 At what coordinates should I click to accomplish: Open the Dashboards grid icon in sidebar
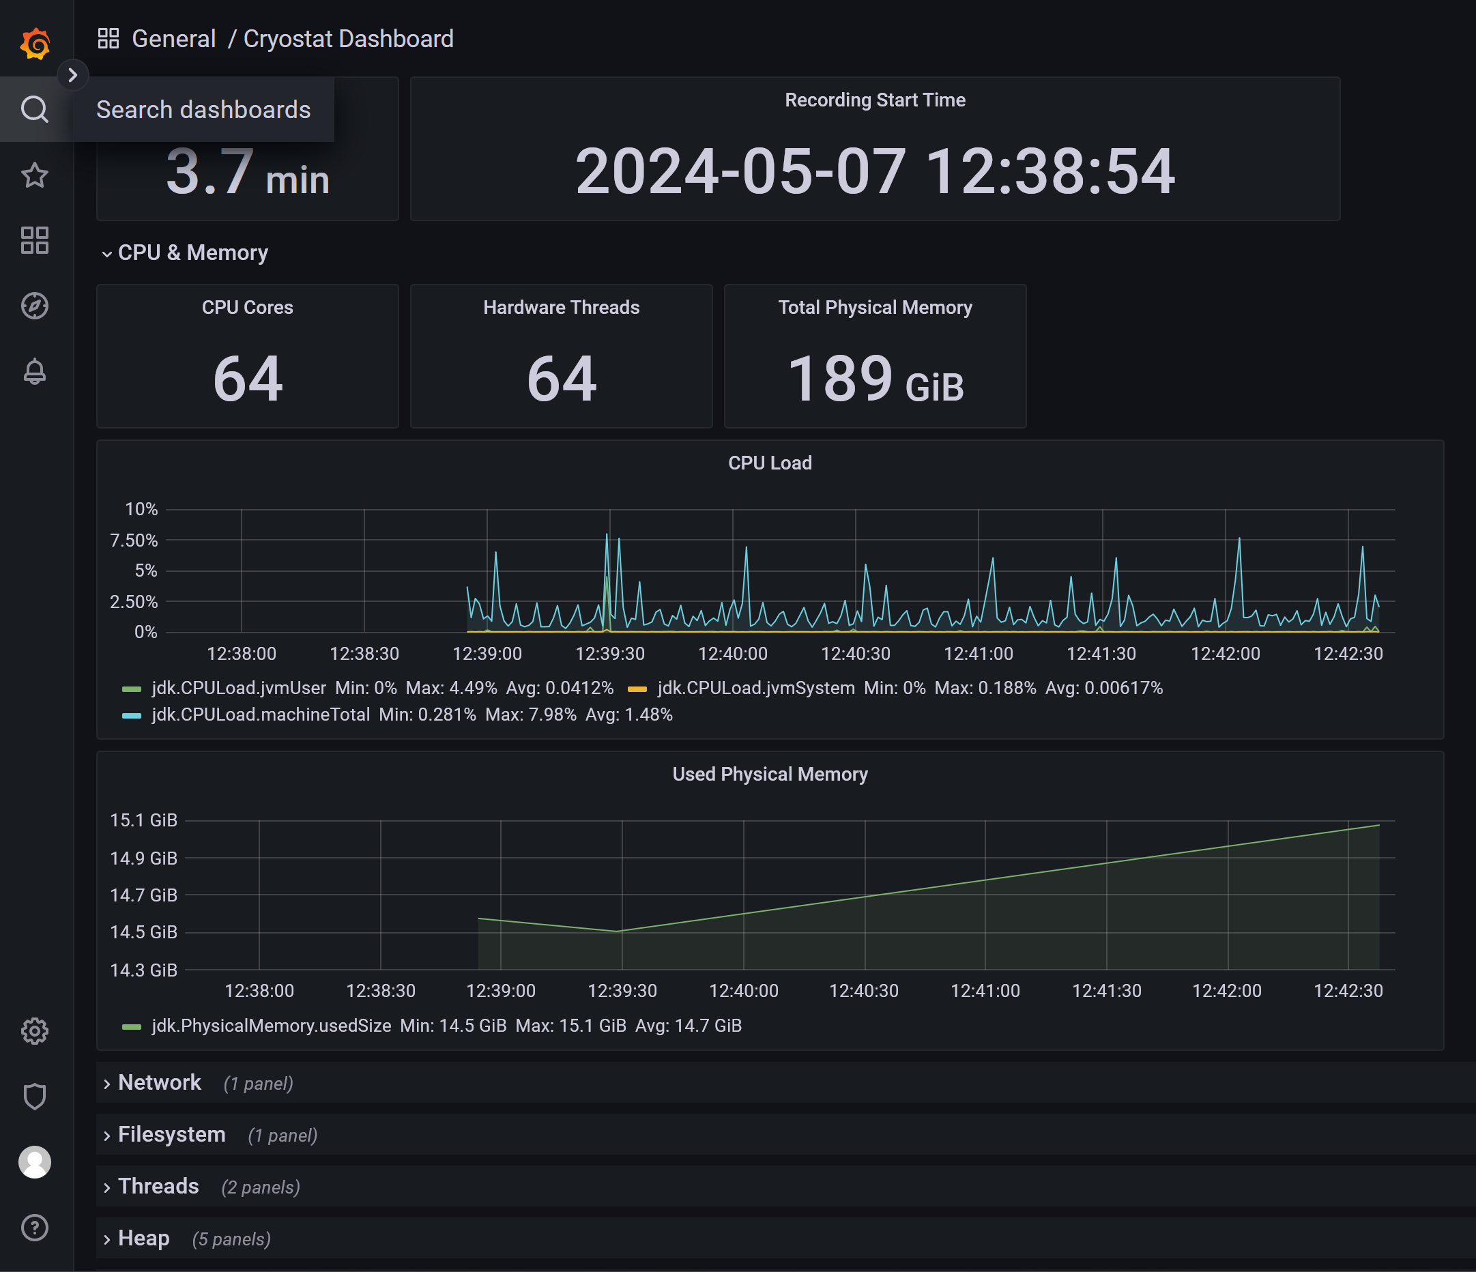coord(35,241)
